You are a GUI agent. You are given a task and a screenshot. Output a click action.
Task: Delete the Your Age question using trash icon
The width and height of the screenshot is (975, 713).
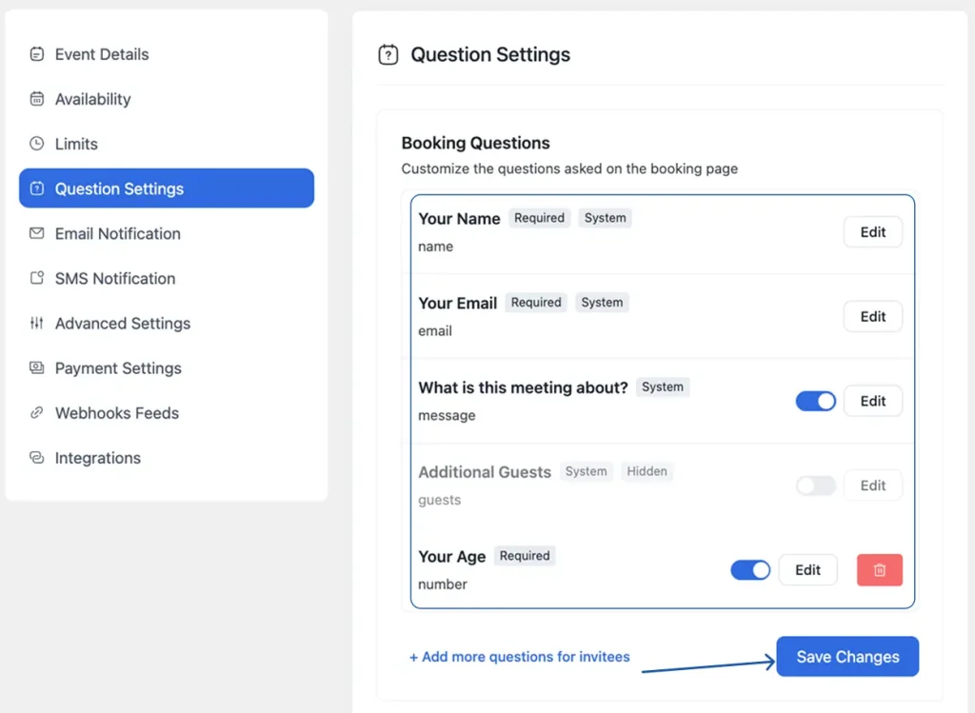[878, 569]
